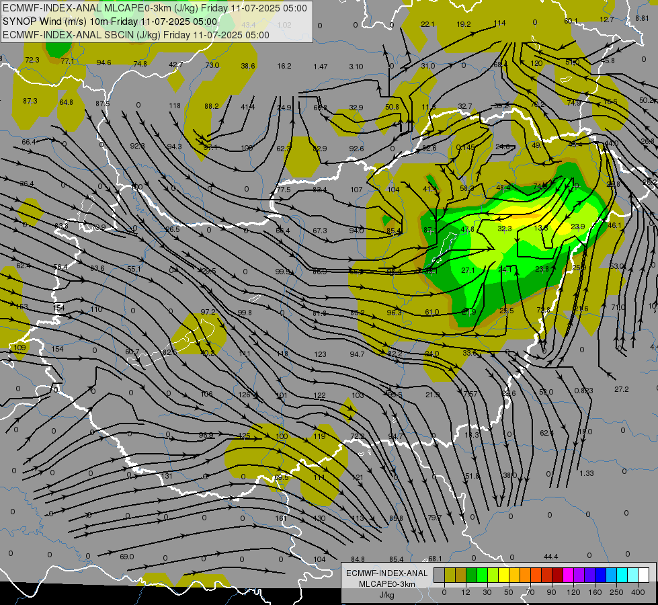Click the map value 3.10
This screenshot has width=658, height=605.
[x=356, y=67]
